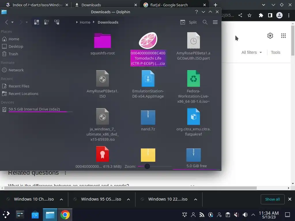Image resolution: width=295 pixels, height=221 pixels.
Task: Select the yellow zip archive icon
Action: (x=148, y=155)
